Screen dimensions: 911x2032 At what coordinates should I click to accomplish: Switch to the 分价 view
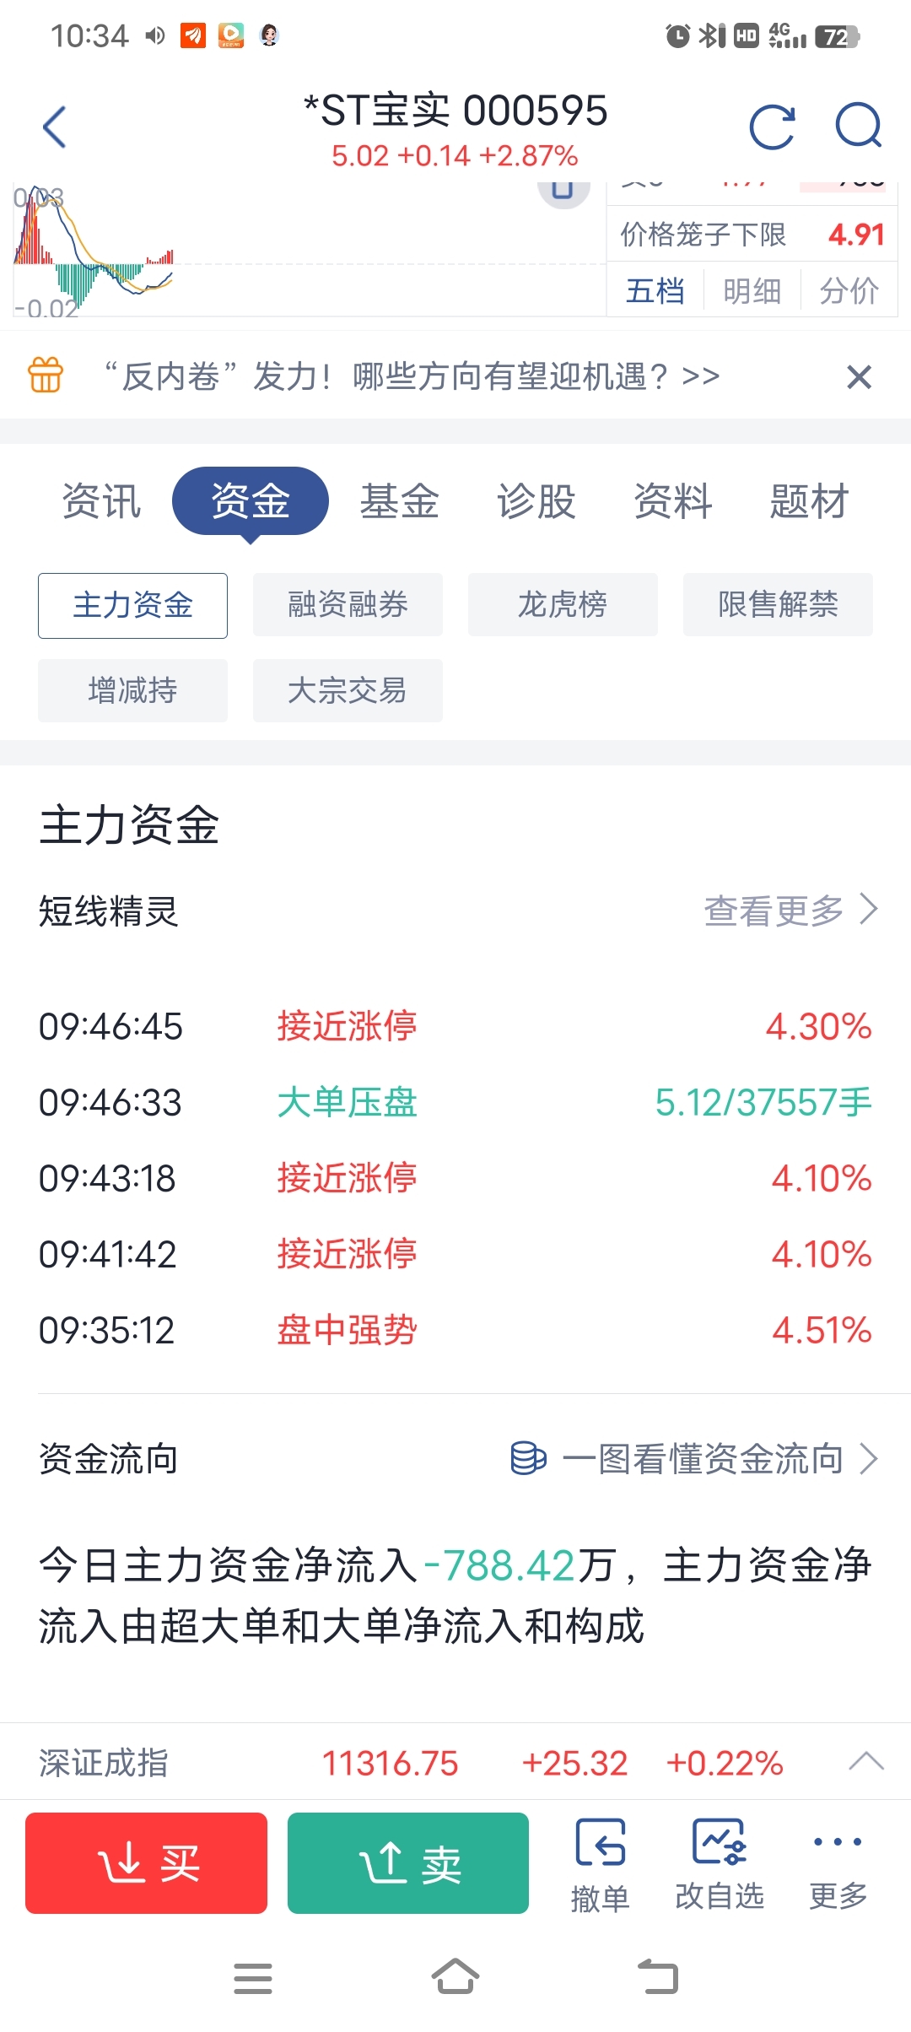click(x=849, y=291)
